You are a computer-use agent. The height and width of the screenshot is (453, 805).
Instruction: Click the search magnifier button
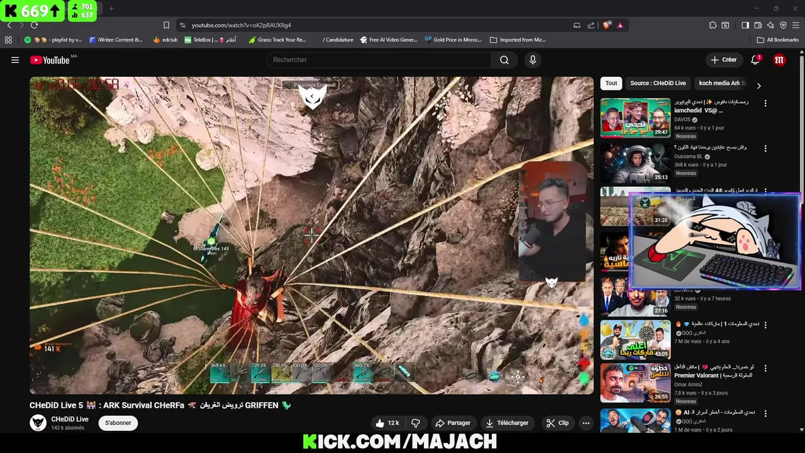tap(504, 60)
